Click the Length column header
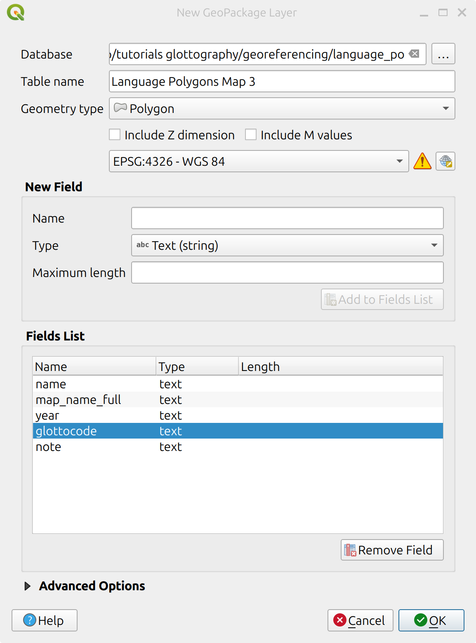 tap(260, 366)
